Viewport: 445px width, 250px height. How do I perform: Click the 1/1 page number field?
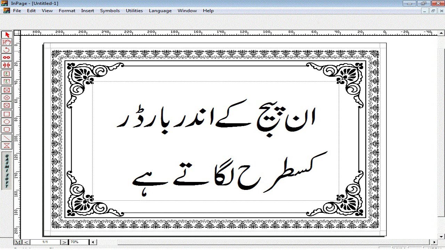tap(45, 242)
